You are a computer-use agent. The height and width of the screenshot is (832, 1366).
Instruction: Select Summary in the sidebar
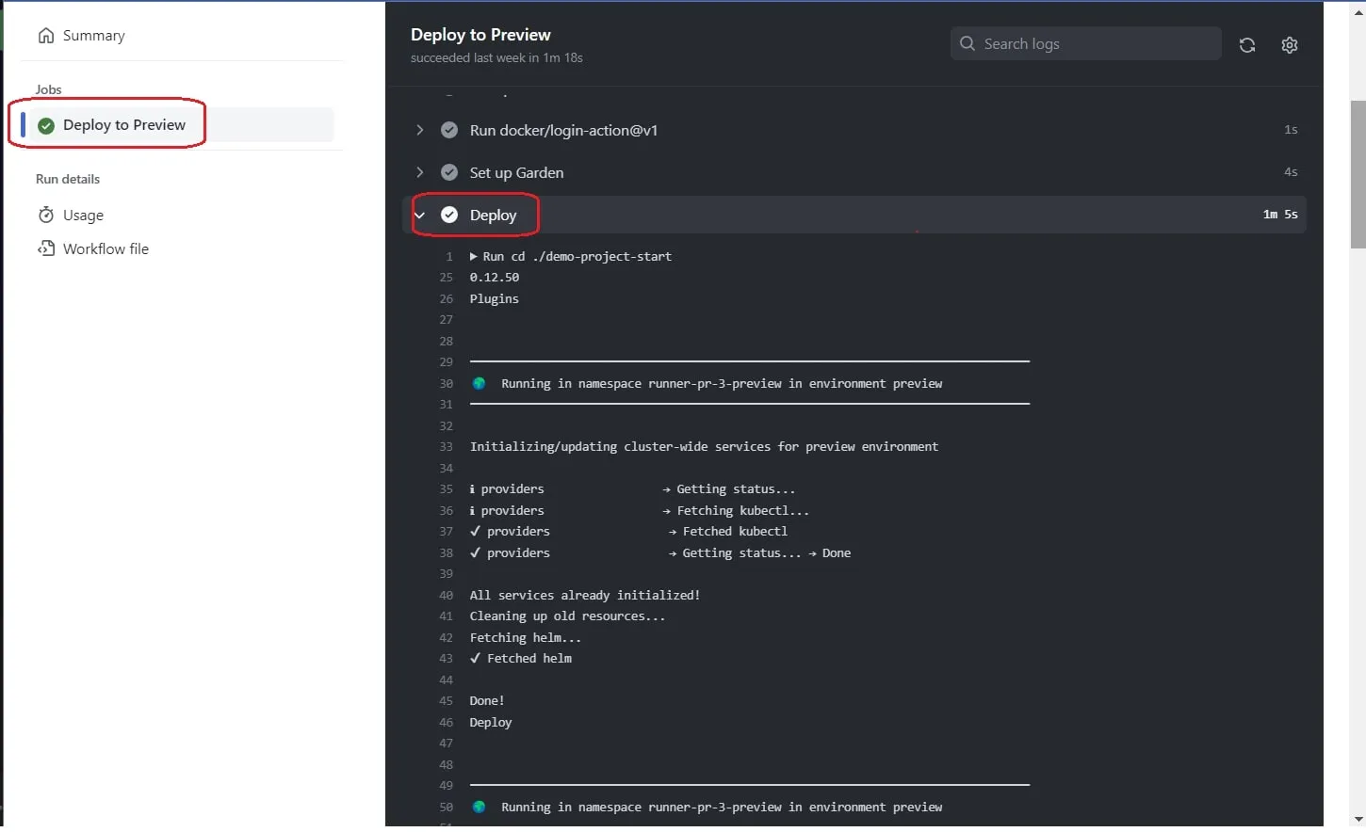click(92, 35)
